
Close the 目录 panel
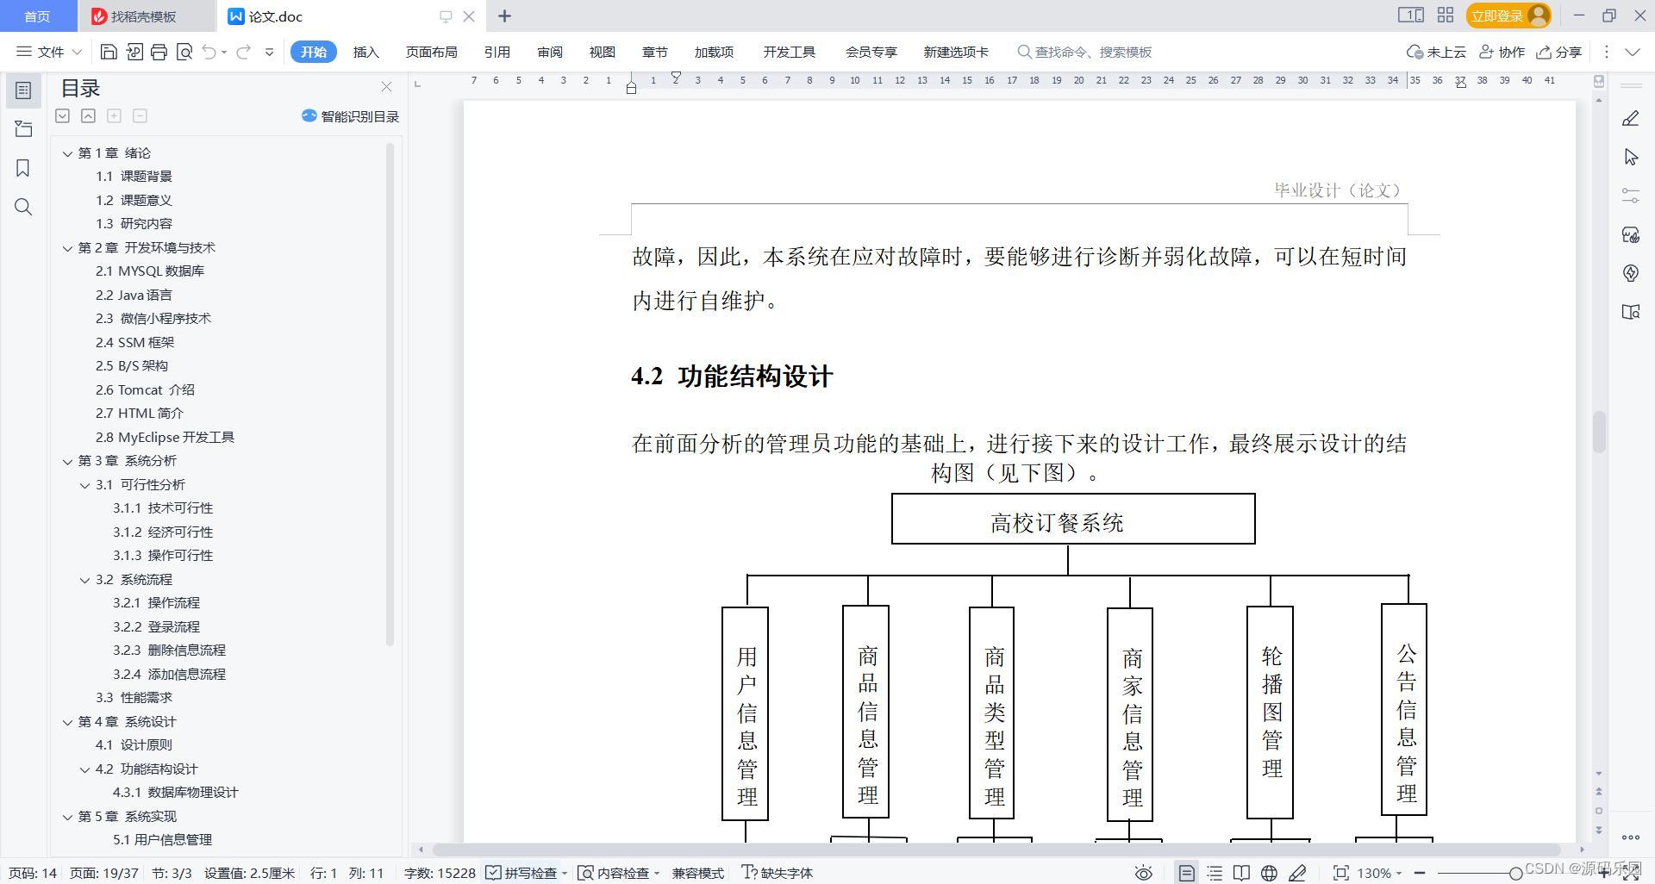coord(386,87)
